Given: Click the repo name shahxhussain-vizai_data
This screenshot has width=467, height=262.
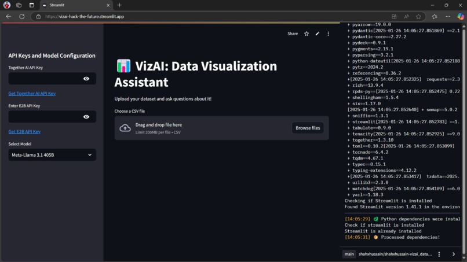Looking at the screenshot, I should click(x=395, y=254).
